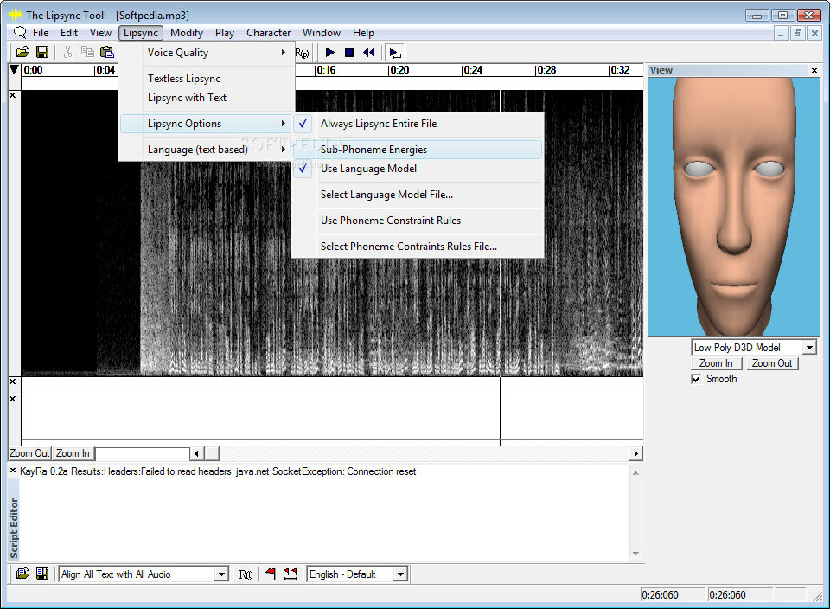Click timeline Zoom In button
This screenshot has width=830, height=609.
[x=73, y=453]
